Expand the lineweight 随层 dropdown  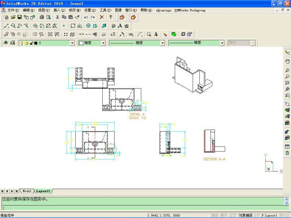222,43
